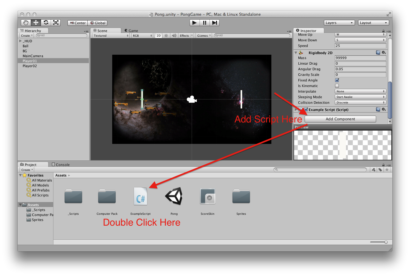The height and width of the screenshot is (276, 410).
Task: Toggle the Fixed Angle checkbox
Action: [x=337, y=80]
